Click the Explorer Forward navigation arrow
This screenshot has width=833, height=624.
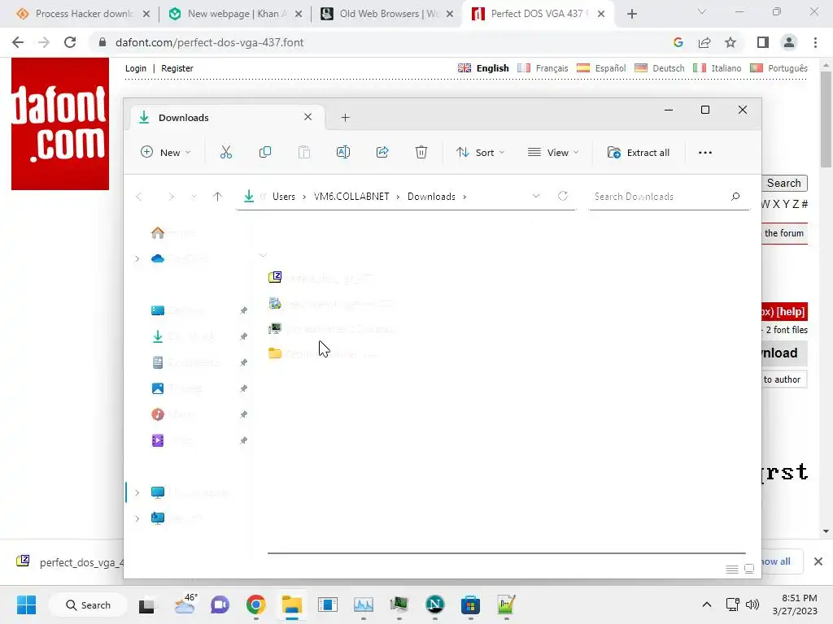[171, 197]
